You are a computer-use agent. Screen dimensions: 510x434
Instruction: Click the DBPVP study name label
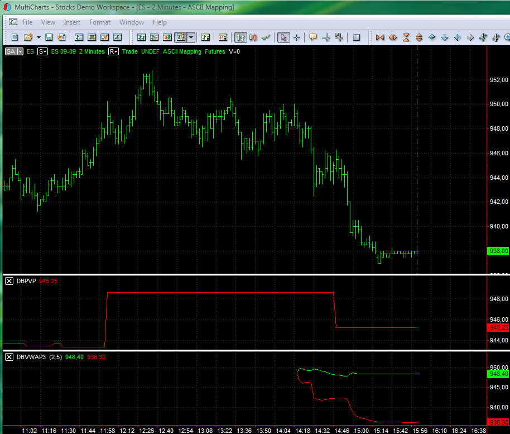click(x=26, y=281)
